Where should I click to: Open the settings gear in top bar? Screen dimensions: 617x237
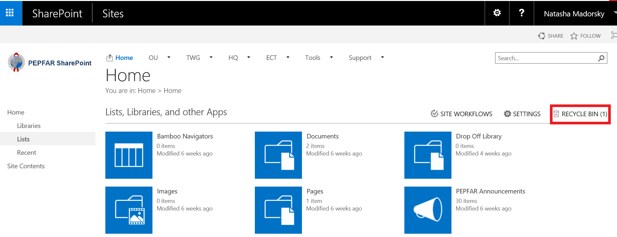click(497, 13)
